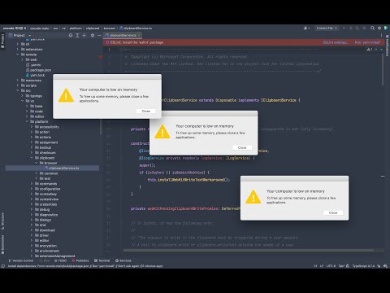The width and height of the screenshot is (390, 293).
Task: Click the ESLint settings link
Action: [x=336, y=42]
